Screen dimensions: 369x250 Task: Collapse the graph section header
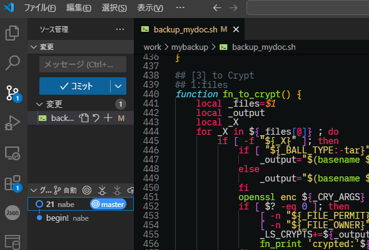point(33,190)
